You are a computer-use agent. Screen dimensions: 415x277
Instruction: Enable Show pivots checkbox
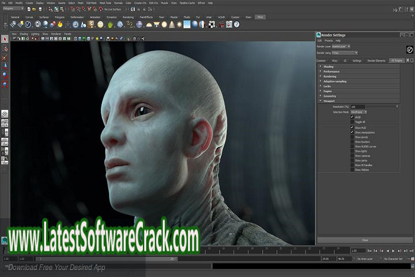(352, 137)
